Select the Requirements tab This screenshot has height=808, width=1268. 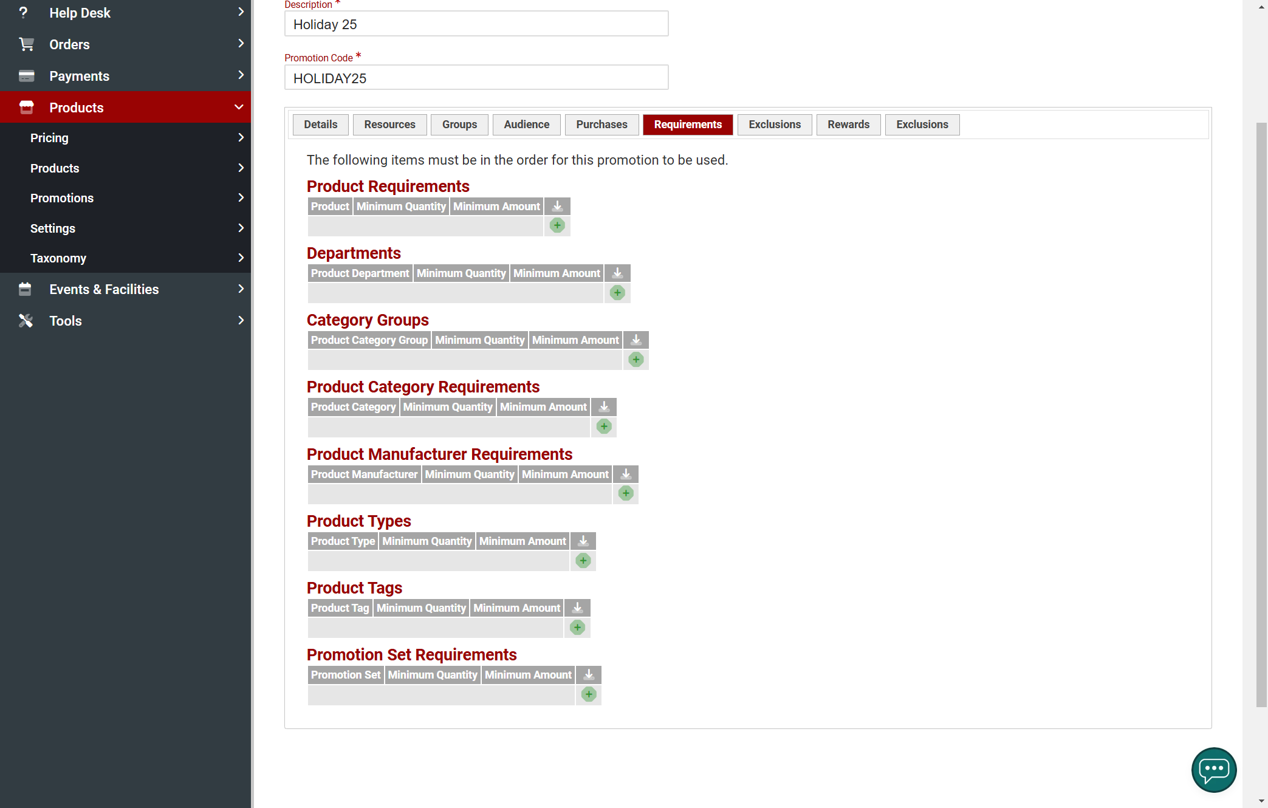[x=688, y=125]
